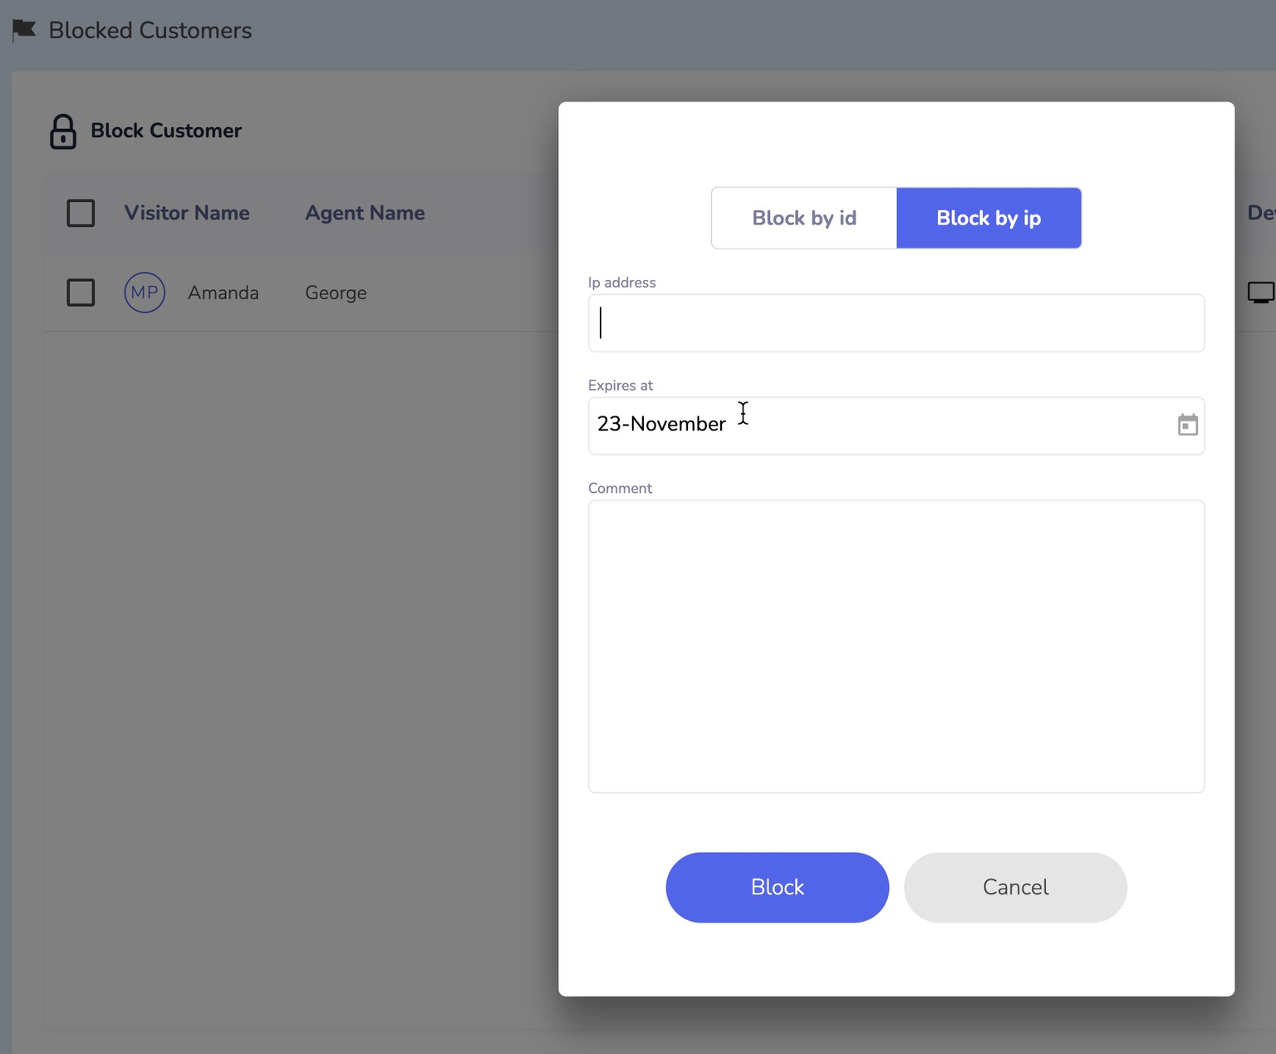Viewport: 1276px width, 1054px height.
Task: Select the Block by ip tab
Action: click(989, 218)
